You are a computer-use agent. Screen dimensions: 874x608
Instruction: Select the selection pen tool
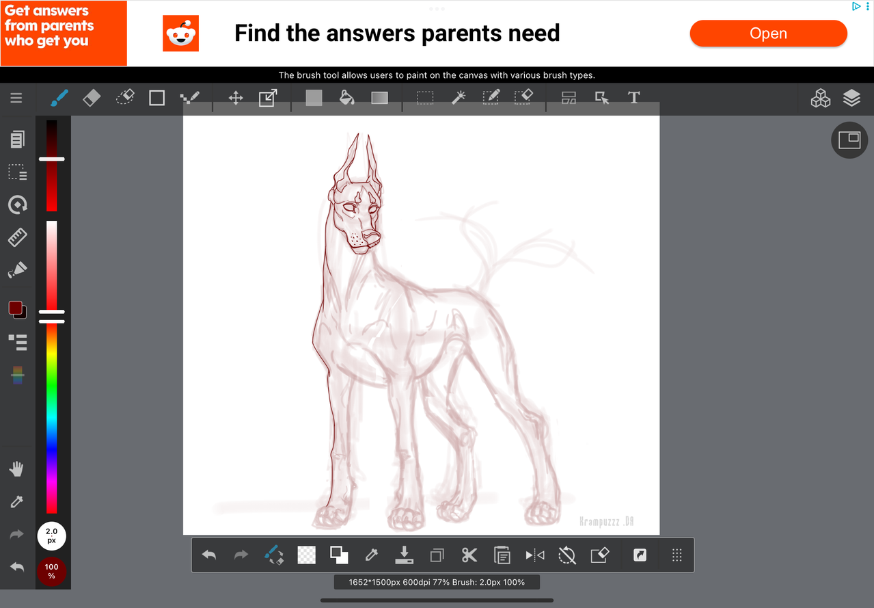point(491,98)
